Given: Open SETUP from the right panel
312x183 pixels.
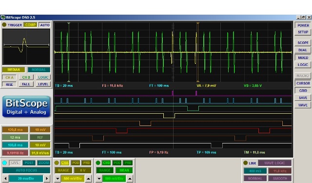Looking at the screenshot, I should [x=303, y=32].
